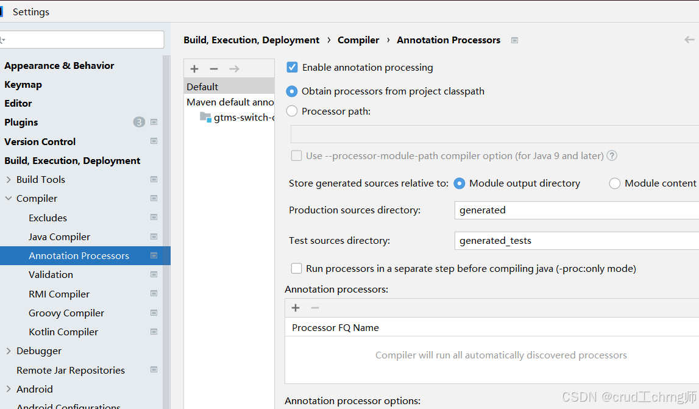Expand the Debugger section
699x409 pixels.
[9, 350]
